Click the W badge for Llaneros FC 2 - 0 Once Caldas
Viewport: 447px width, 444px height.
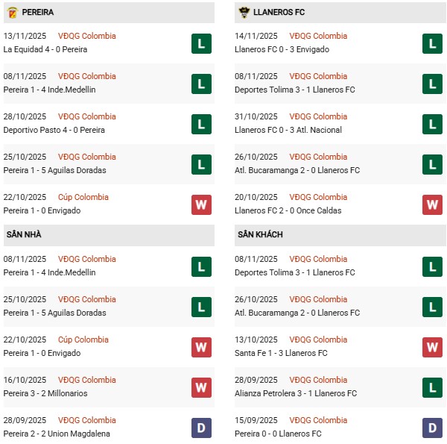(x=432, y=204)
